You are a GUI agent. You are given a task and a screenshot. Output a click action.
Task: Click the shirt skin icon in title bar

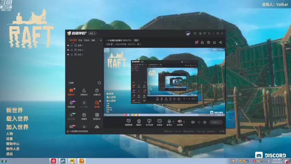tap(204, 34)
